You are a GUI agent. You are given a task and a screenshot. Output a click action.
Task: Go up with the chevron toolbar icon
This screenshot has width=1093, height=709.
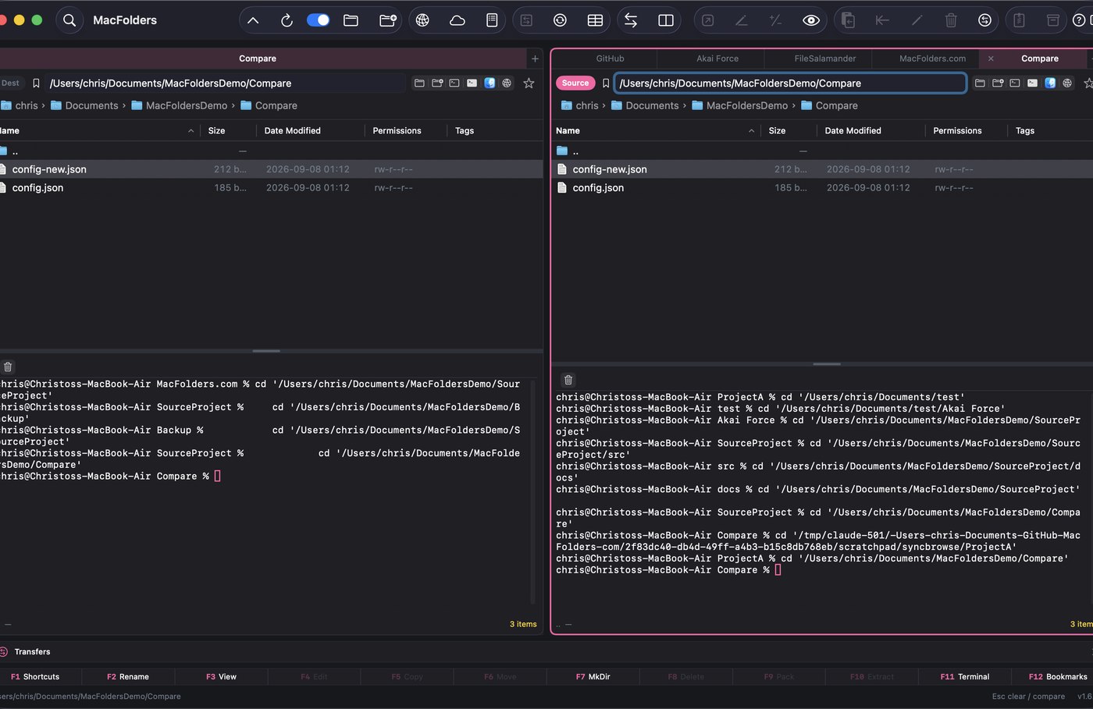[x=253, y=20]
